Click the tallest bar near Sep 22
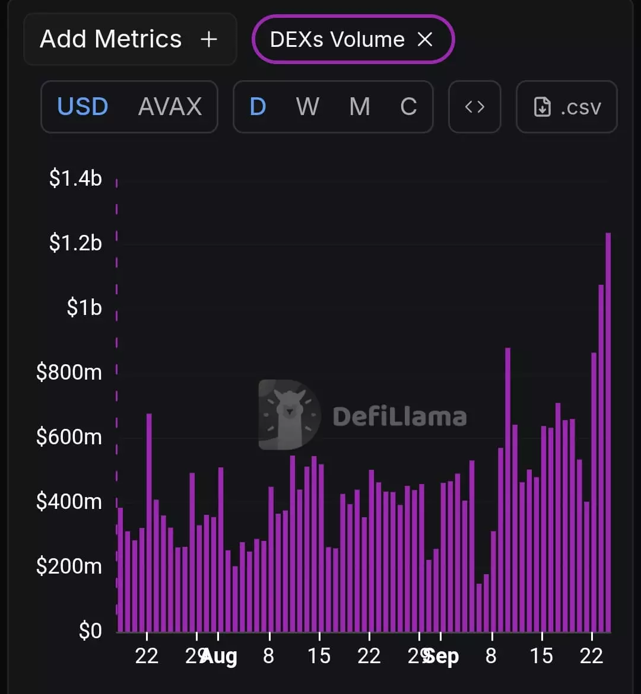641x694 pixels. pyautogui.click(x=608, y=432)
